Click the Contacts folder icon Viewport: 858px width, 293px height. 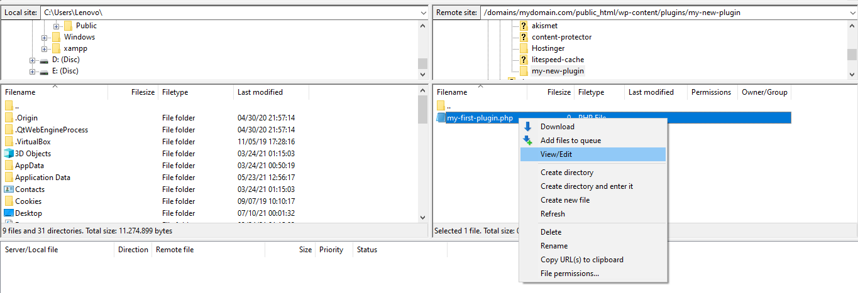tap(9, 189)
